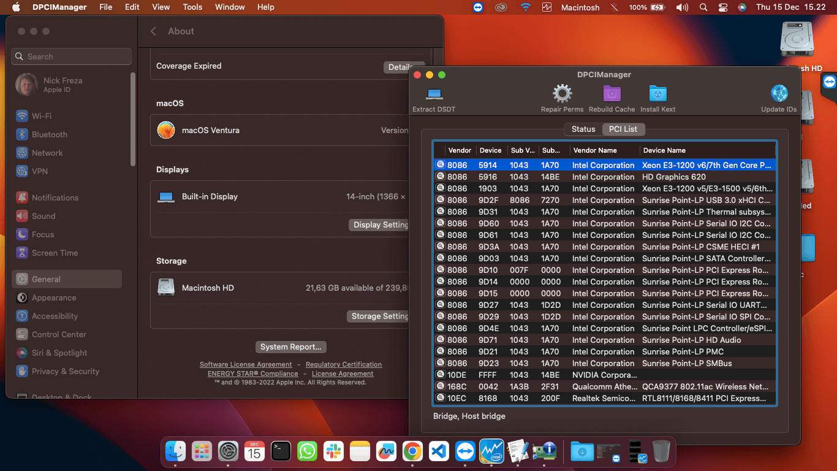Screen dimensions: 837x471
Task: Select Siri & Spotlight in the sidebar
Action: point(67,353)
